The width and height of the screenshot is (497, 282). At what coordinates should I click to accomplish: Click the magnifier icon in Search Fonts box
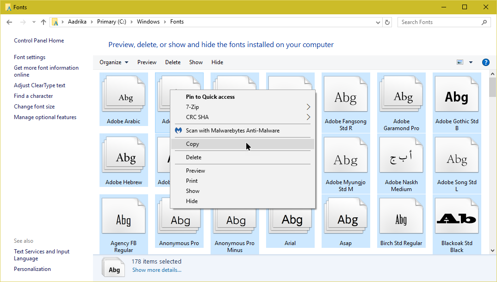[x=484, y=22]
